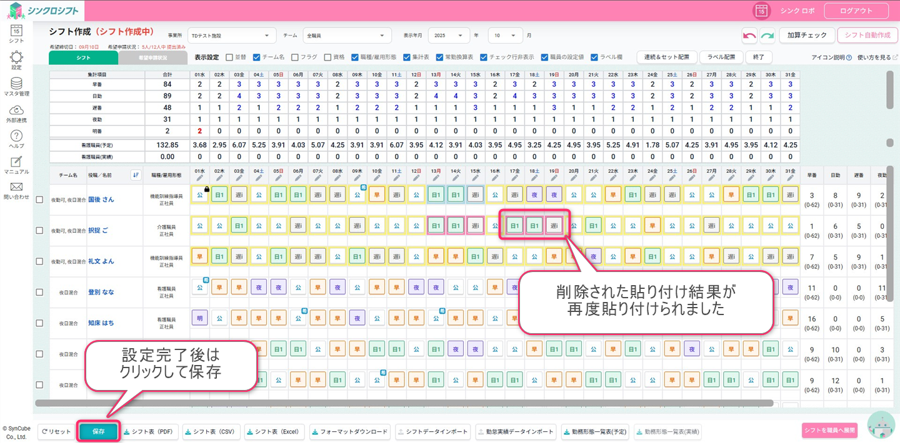The width and height of the screenshot is (900, 443).
Task: Click the redo arrow icon
Action: point(767,36)
